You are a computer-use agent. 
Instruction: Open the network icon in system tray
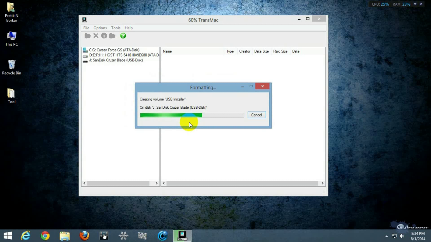[x=394, y=236]
